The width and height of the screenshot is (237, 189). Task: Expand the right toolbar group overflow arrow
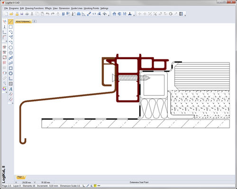(x=185, y=15)
